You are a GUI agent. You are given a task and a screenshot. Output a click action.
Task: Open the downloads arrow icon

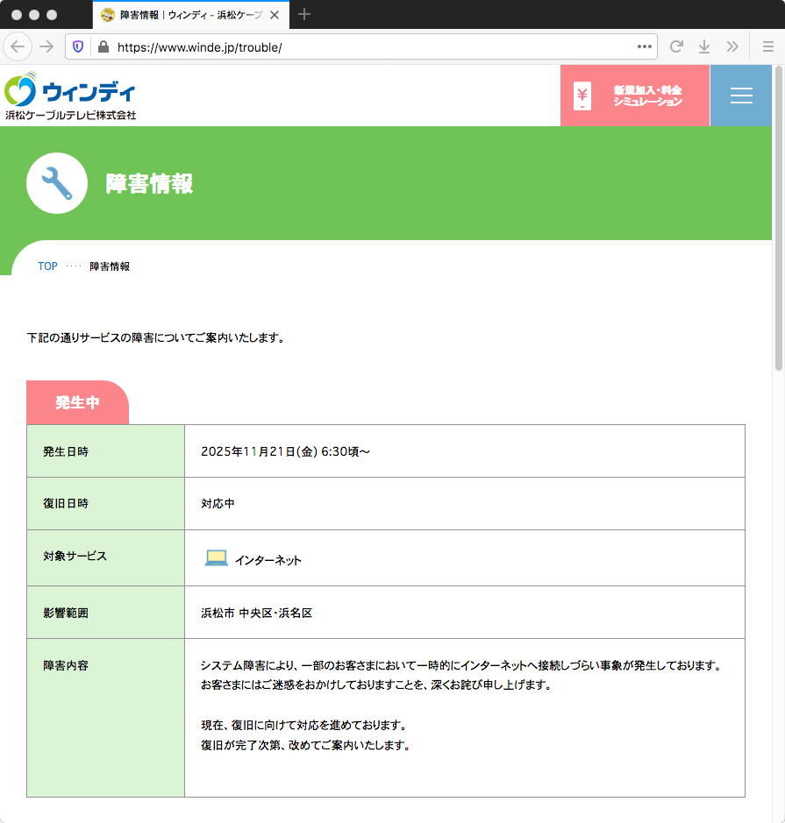tap(704, 46)
